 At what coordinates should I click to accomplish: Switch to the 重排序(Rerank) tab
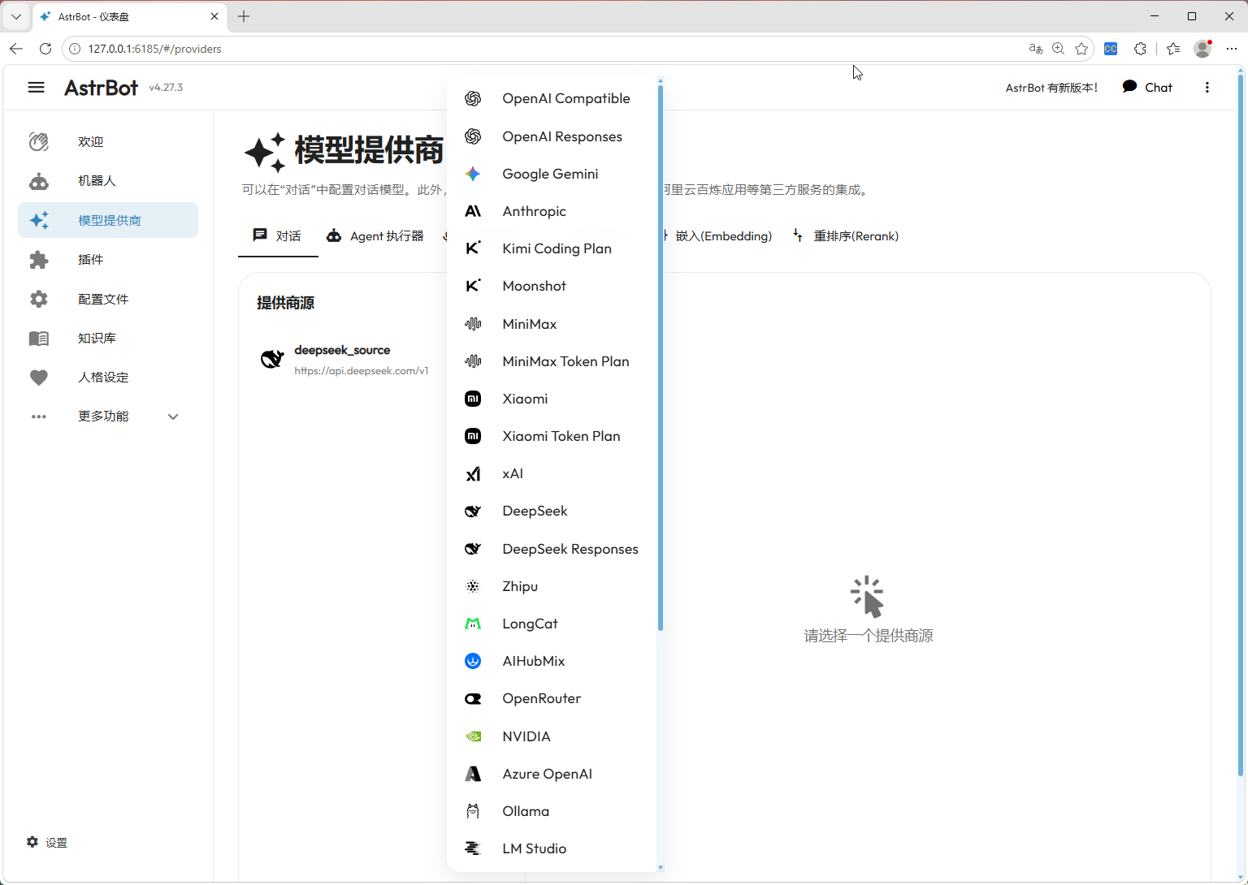point(846,236)
